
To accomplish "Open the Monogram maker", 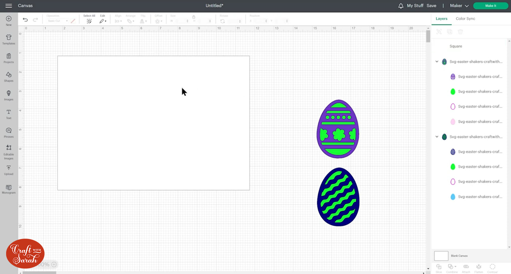I will pyautogui.click(x=9, y=189).
